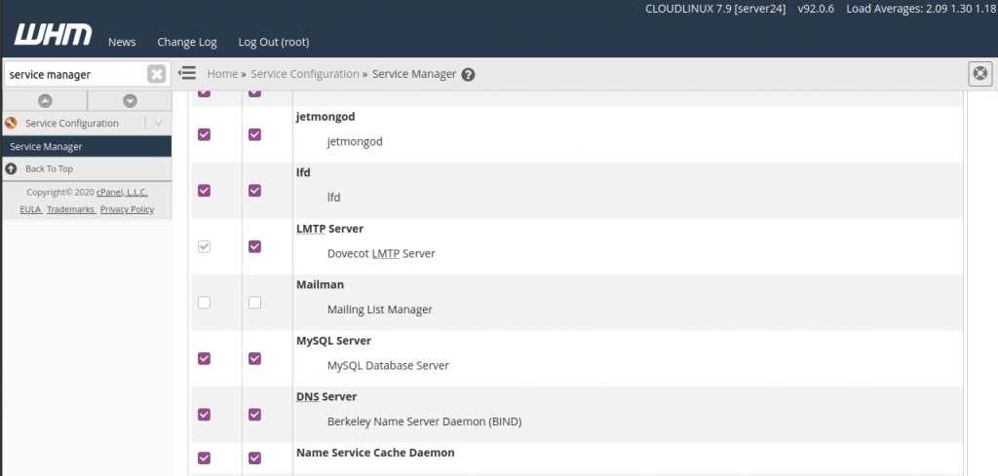The image size is (998, 476).
Task: Open the Change Log menu item
Action: coord(187,42)
